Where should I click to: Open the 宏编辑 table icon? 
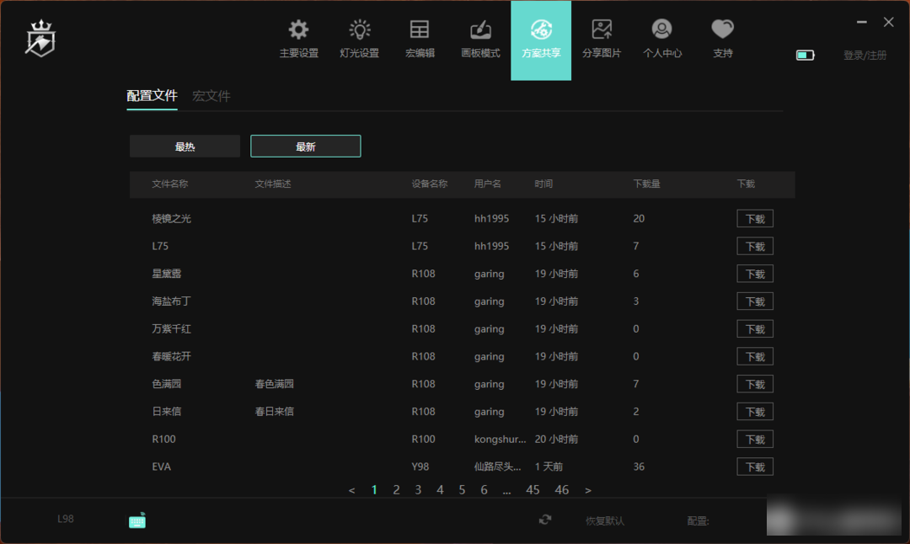pos(420,29)
